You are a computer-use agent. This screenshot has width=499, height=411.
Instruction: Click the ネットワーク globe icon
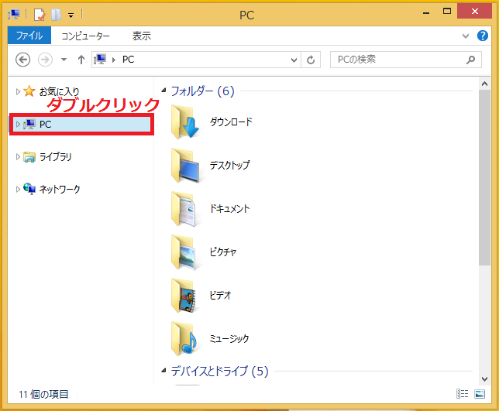[x=29, y=189]
